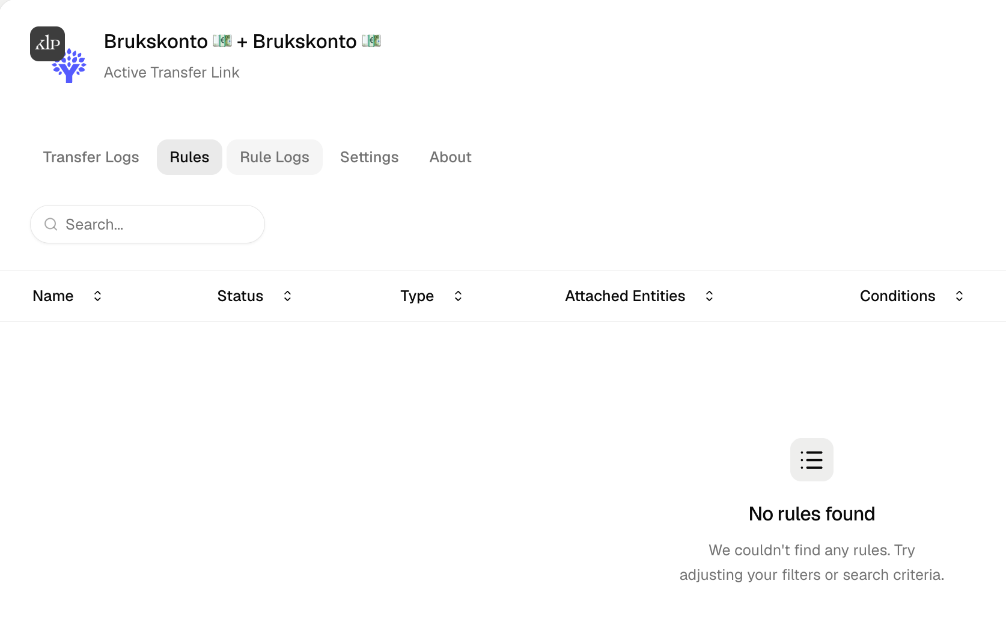Click the Status column header label
This screenshot has width=1006, height=625.
pos(240,296)
